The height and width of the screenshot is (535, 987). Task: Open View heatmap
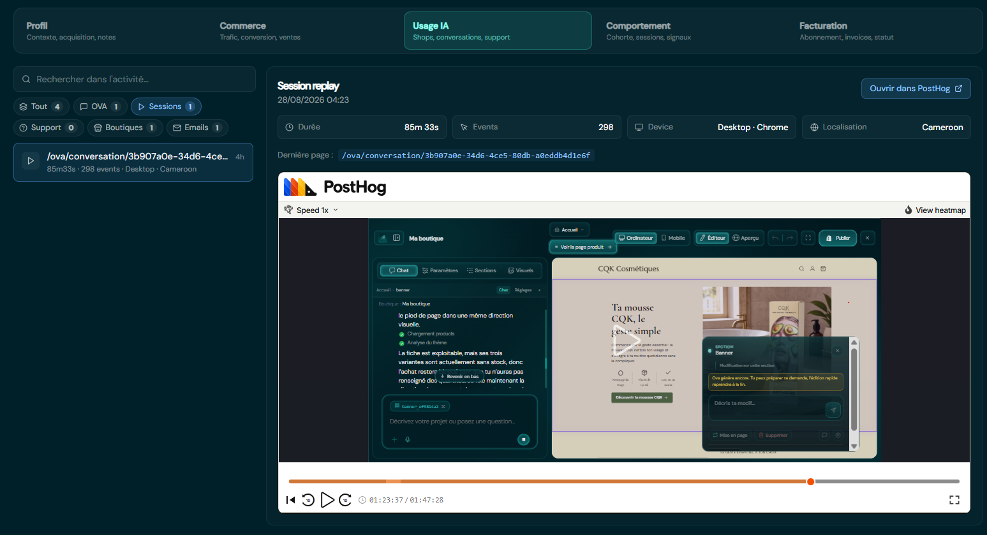(935, 210)
